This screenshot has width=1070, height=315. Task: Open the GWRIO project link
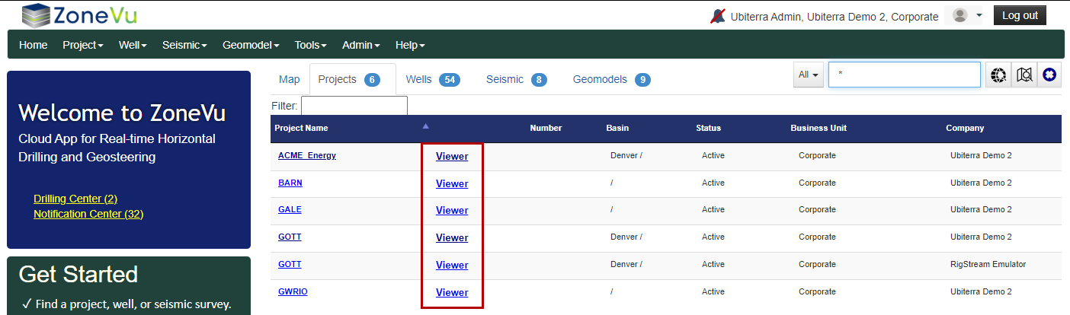point(293,291)
